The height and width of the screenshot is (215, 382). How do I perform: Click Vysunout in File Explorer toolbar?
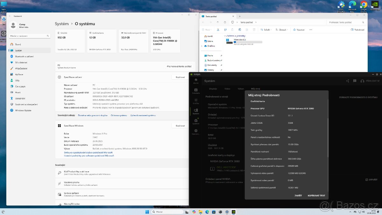tap(298, 30)
